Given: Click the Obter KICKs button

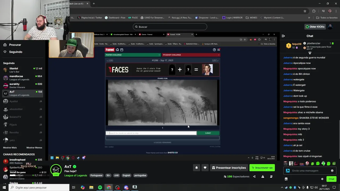Looking at the screenshot, I should 315,27.
